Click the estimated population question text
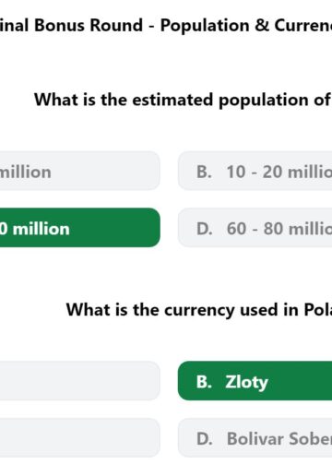332x465 pixels. coord(183,100)
